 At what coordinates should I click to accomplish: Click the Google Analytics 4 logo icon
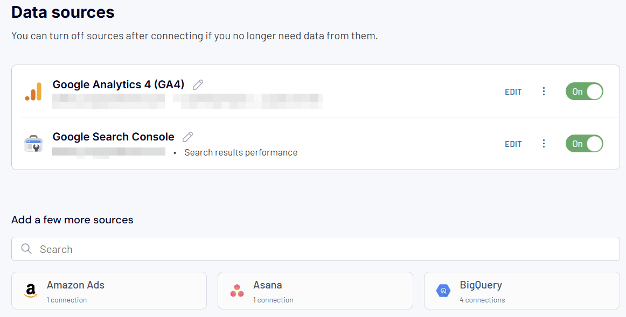(33, 91)
